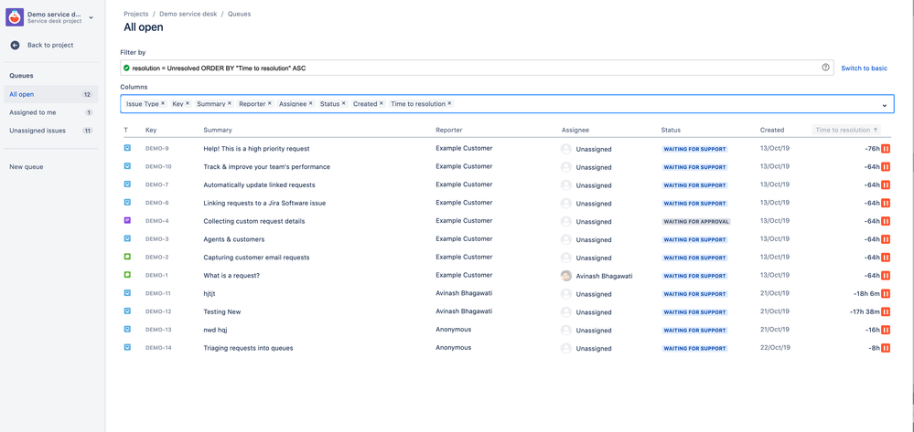The image size is (914, 432).
Task: Click the green issue type icon for DEMO-1
Action: click(x=127, y=275)
